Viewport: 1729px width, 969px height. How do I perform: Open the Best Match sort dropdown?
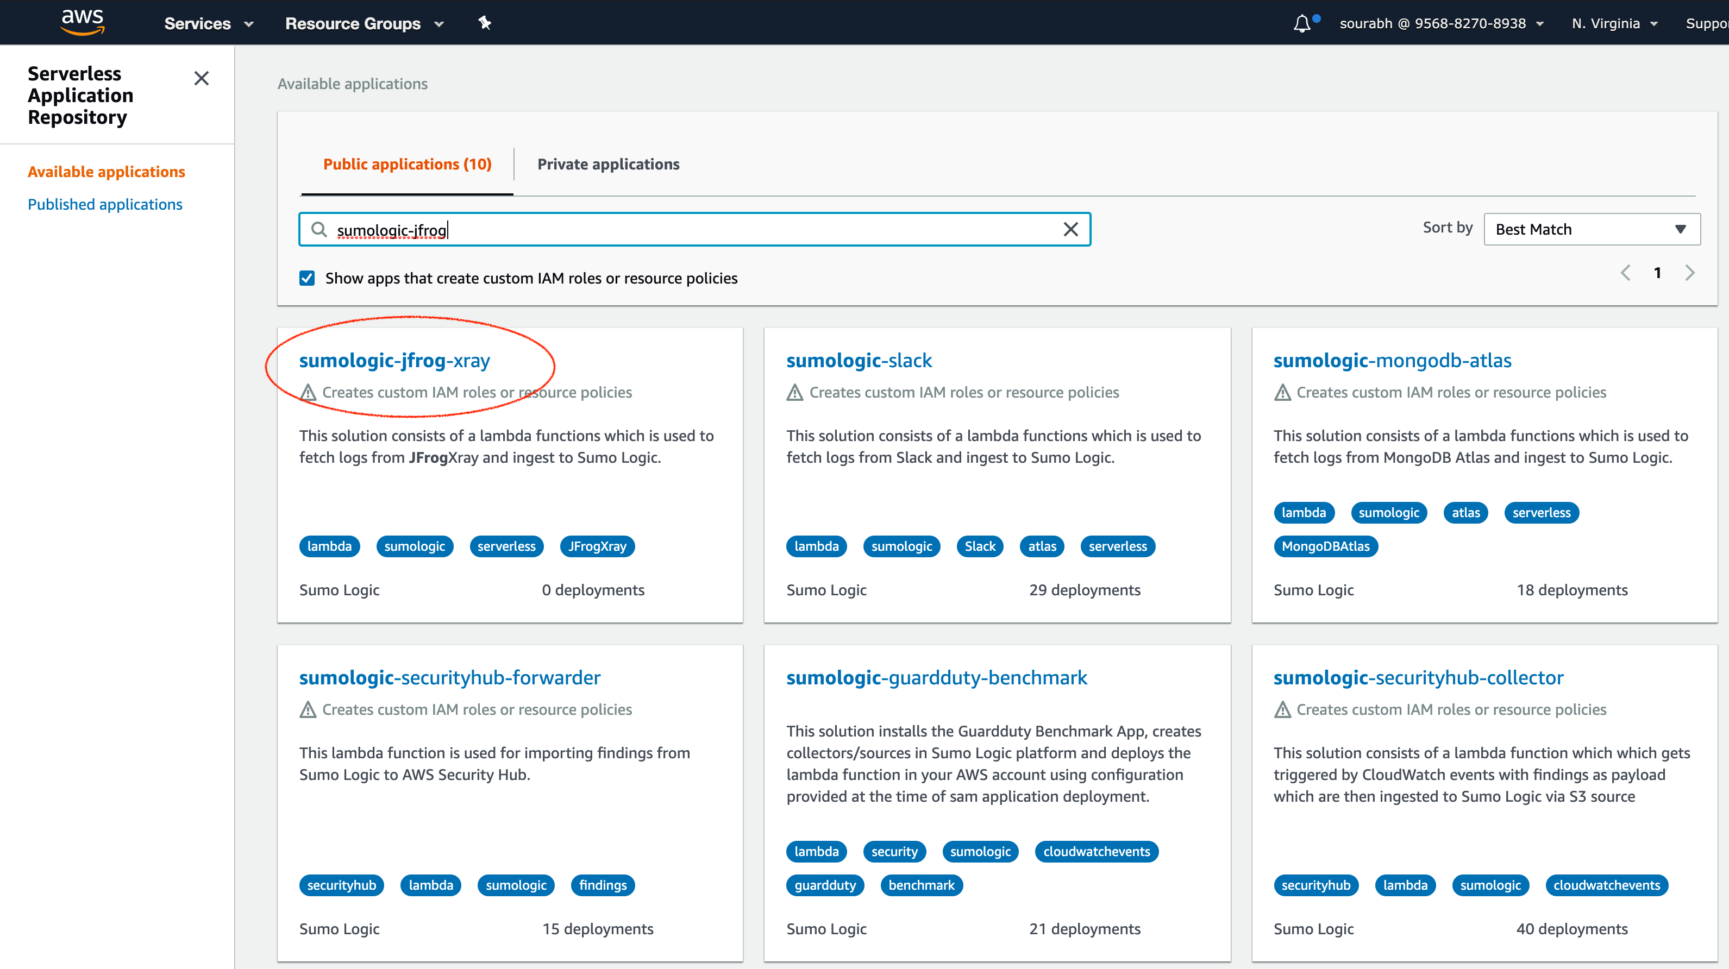click(1591, 230)
